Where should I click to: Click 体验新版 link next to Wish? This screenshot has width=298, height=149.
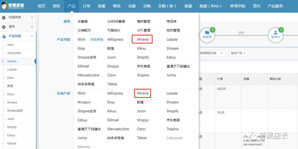point(97,39)
